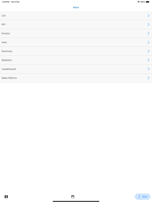Screen dimensions: 152x203
Task: Click the Summary row chevron arrow
Action: click(149, 51)
